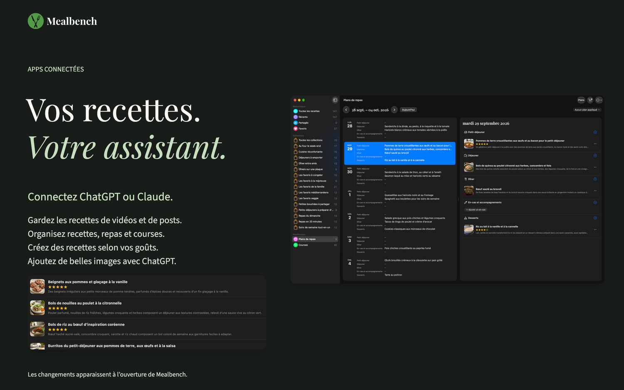Click the Récents clock icon
This screenshot has height=390, width=624.
coord(295,117)
